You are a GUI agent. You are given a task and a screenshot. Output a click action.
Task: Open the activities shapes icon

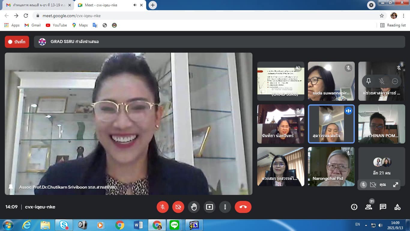397,207
